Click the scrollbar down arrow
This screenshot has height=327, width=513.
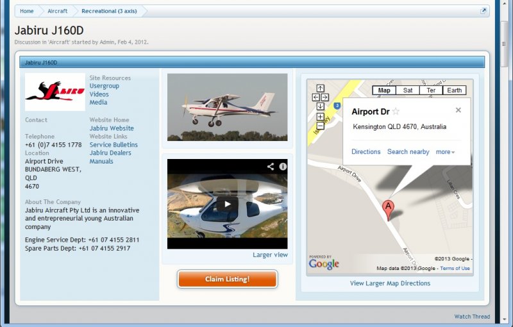(504, 319)
